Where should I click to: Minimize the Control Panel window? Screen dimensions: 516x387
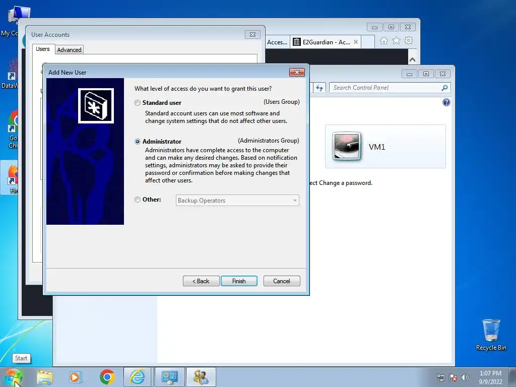point(409,74)
